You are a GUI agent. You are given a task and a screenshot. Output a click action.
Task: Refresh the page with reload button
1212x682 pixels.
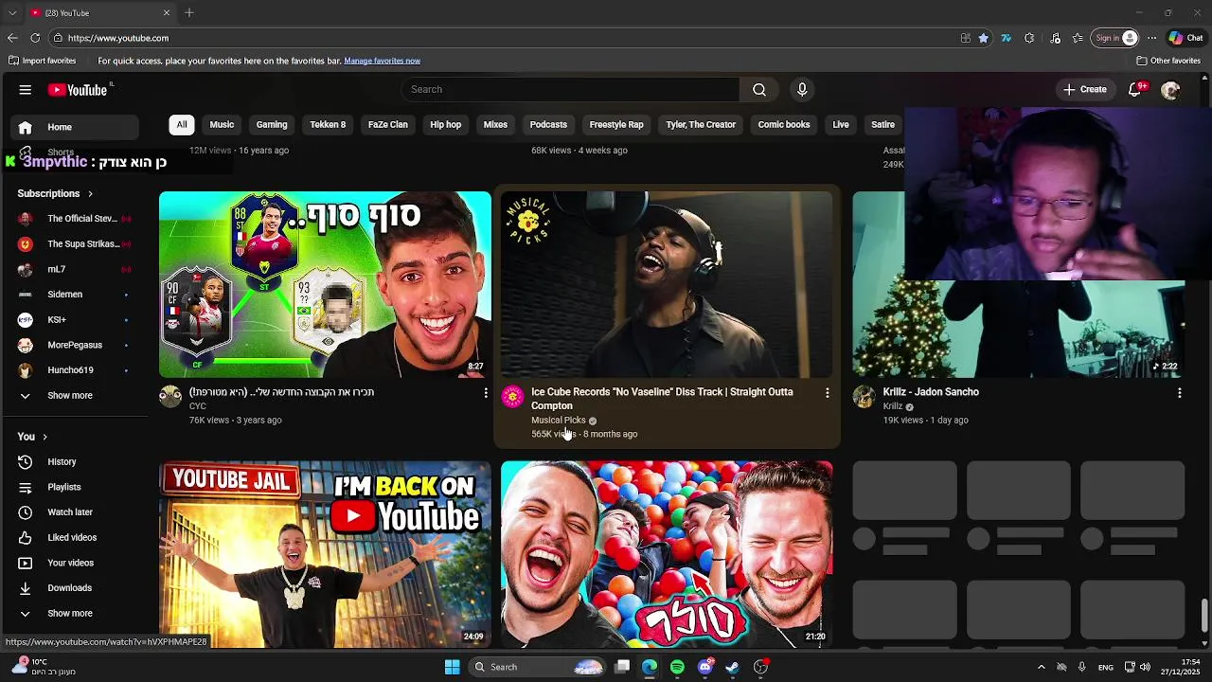(35, 38)
